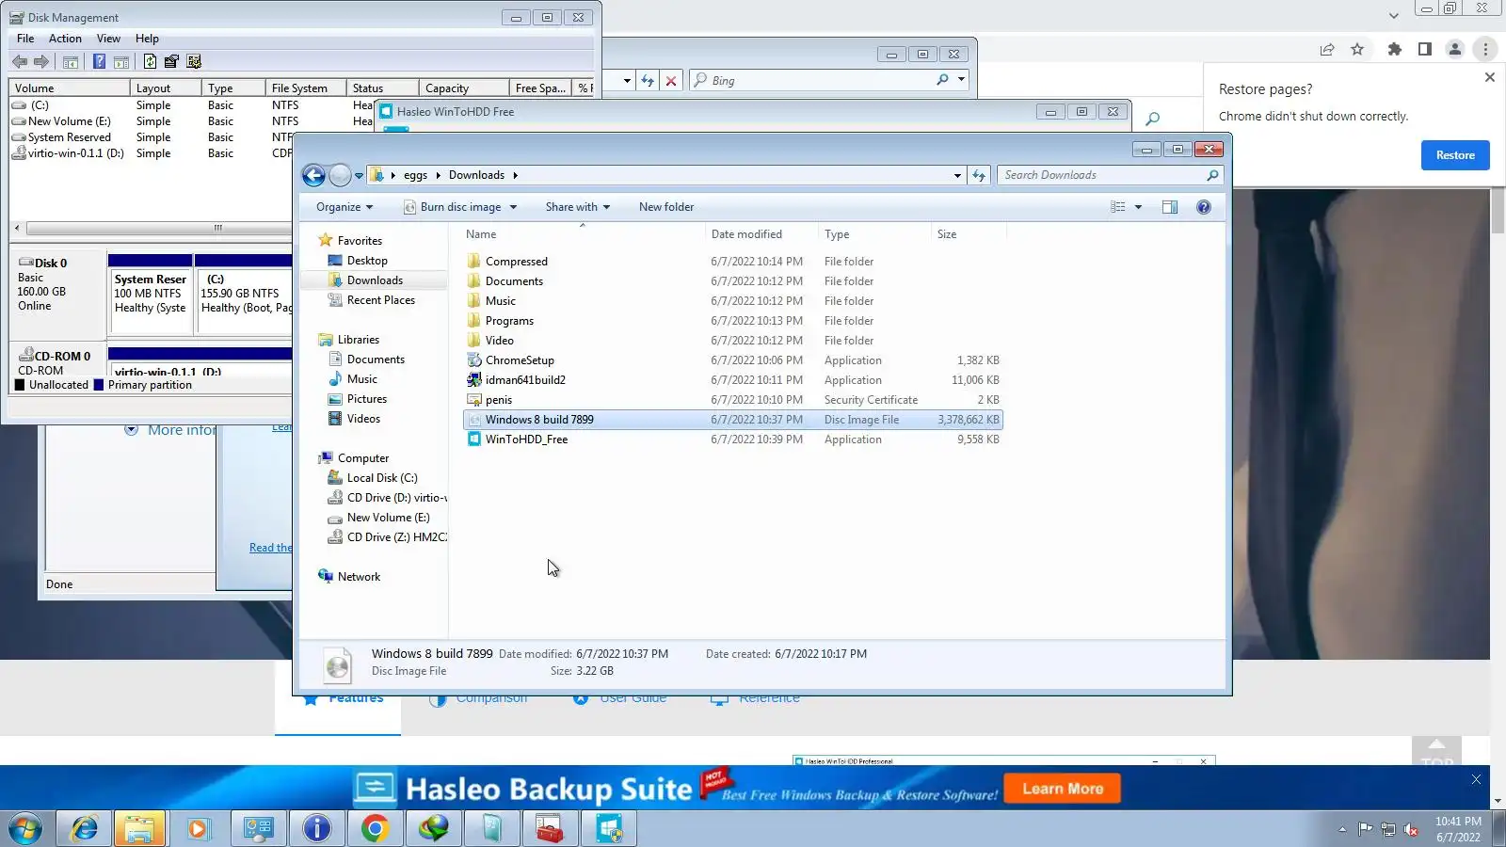1506x847 pixels.
Task: Click the red toolbox icon on the taskbar
Action: tap(550, 828)
